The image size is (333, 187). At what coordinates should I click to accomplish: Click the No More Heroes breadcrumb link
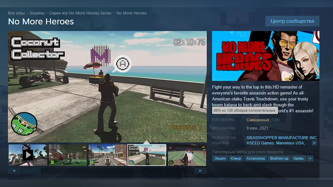[x=132, y=13]
